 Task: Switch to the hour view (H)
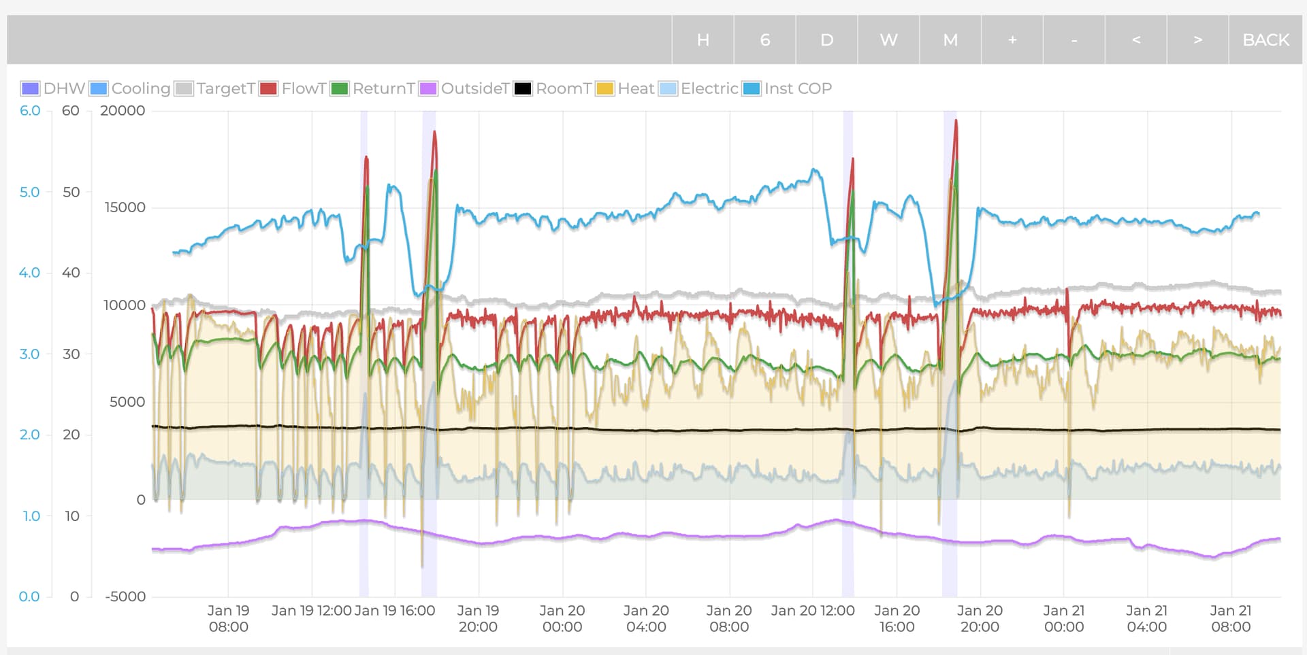(703, 40)
